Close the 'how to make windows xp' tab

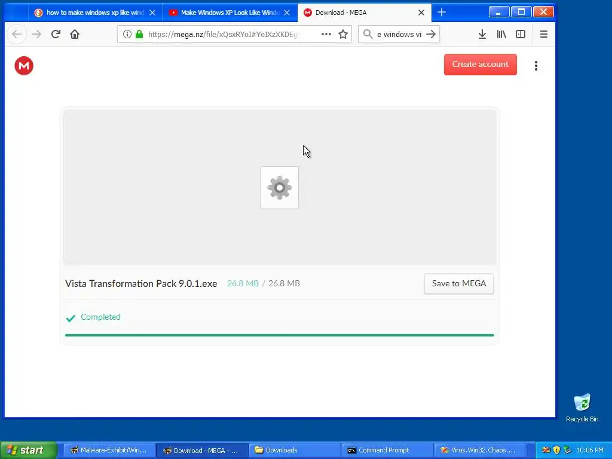[x=152, y=13]
